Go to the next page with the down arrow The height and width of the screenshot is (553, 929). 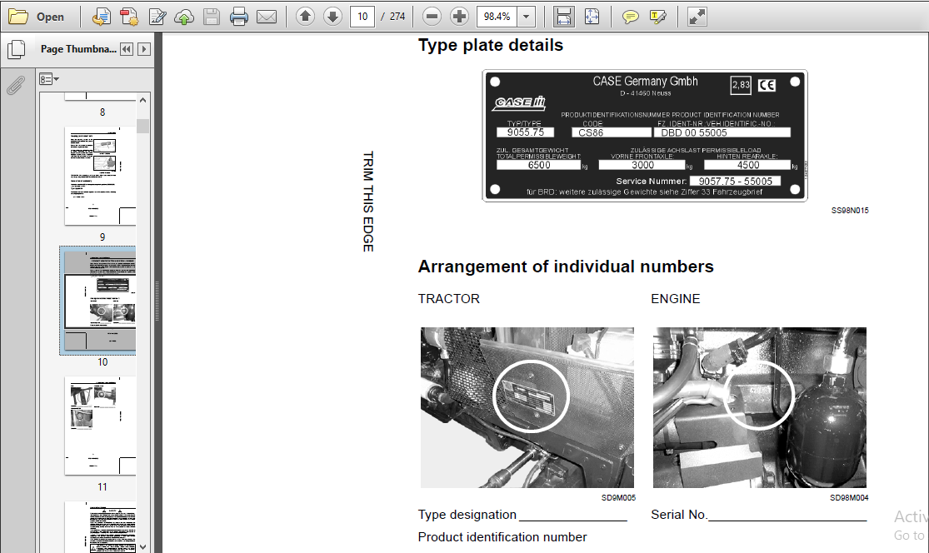[x=333, y=17]
